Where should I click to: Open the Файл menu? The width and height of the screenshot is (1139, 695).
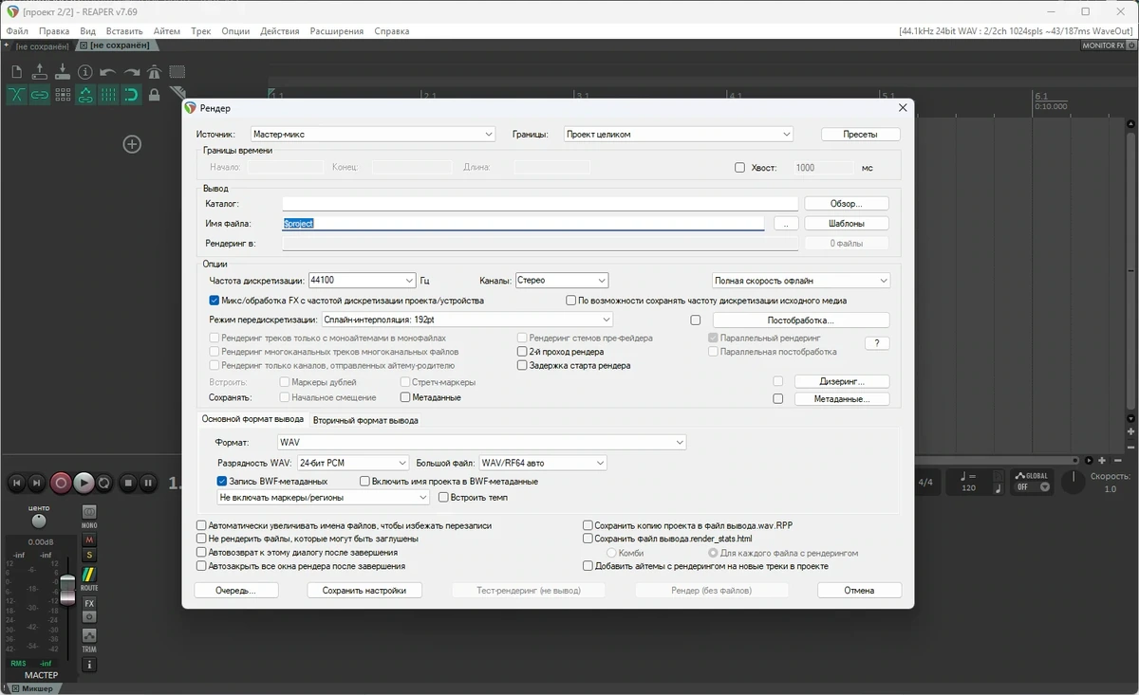[17, 31]
